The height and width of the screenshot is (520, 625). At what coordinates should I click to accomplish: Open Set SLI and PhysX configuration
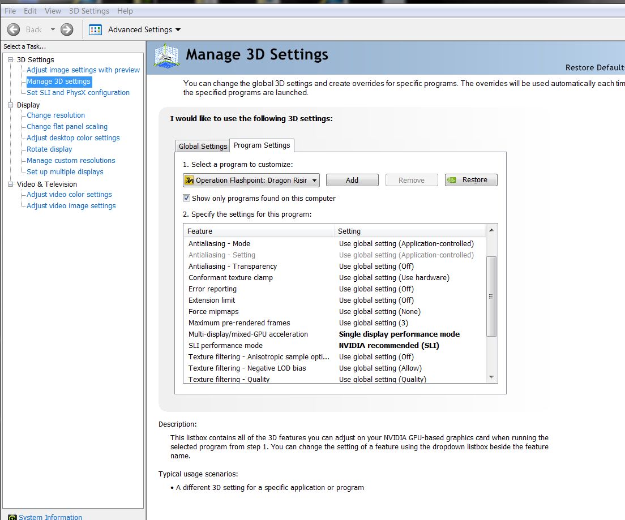tap(78, 92)
